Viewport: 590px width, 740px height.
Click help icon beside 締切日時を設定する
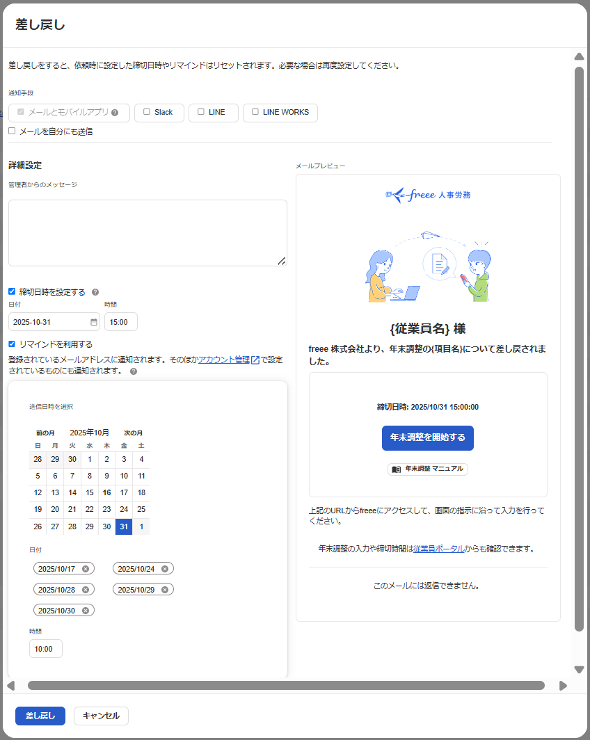(x=95, y=292)
